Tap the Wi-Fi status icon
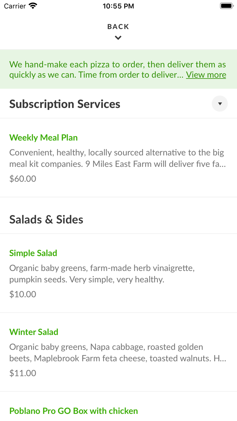237x421 pixels. click(x=33, y=6)
